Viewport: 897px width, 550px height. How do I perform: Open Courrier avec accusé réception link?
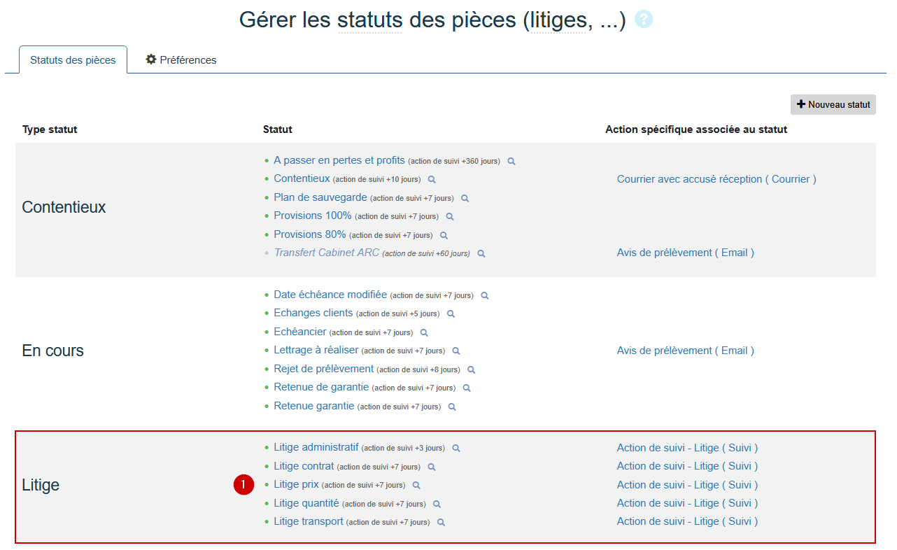(716, 179)
